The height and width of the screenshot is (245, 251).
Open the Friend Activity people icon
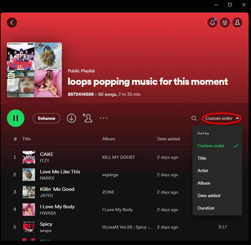225,22
